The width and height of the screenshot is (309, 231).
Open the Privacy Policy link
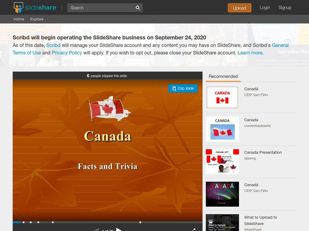(x=67, y=53)
